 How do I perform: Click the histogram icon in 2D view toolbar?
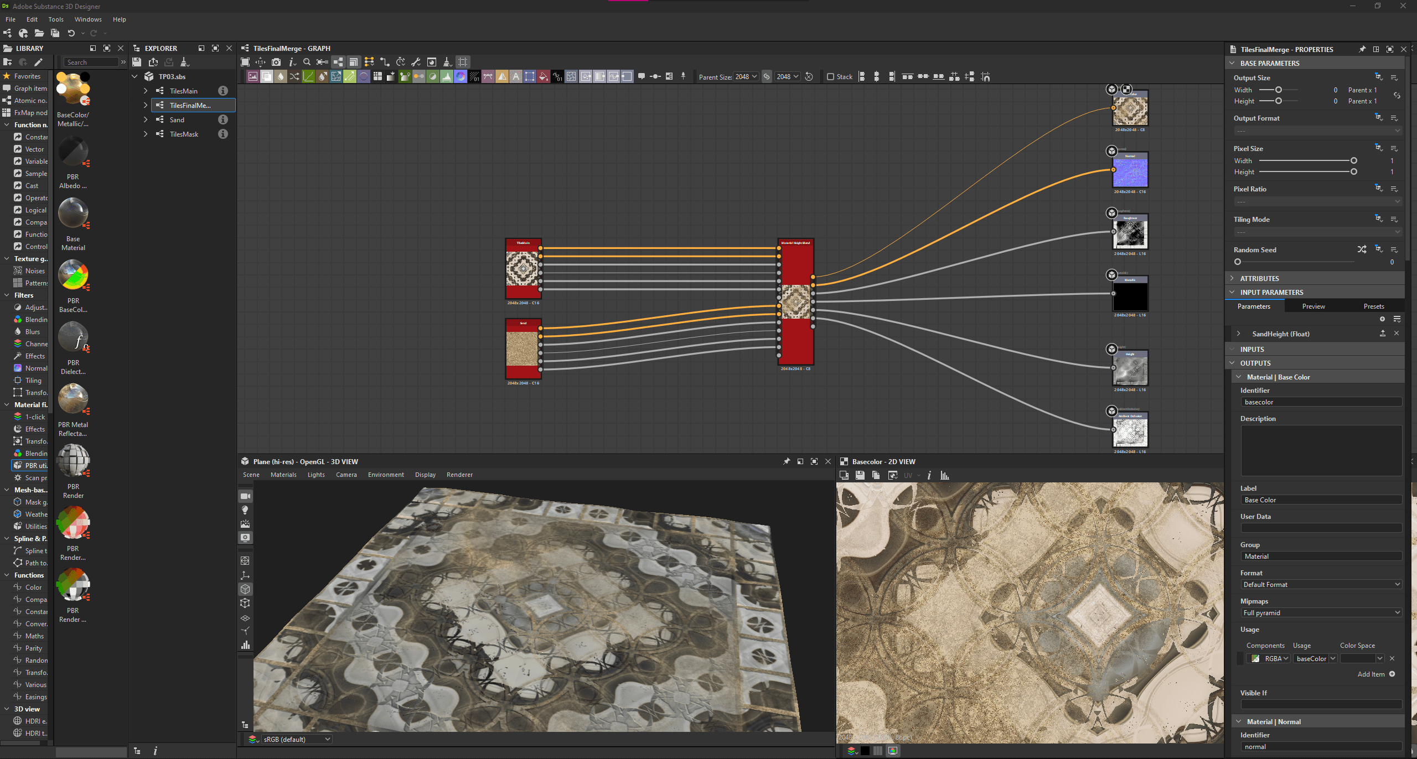pos(945,475)
